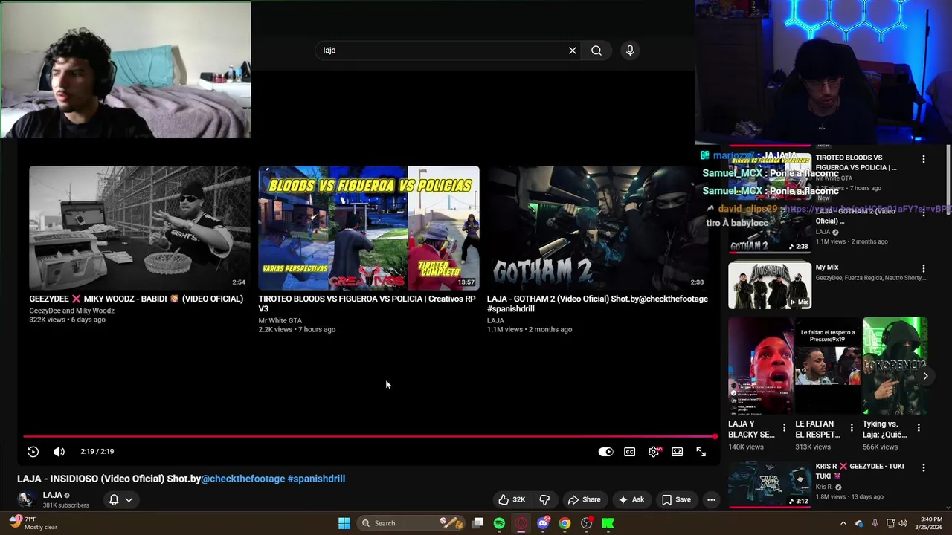This screenshot has height=535, width=952.
Task: Open the LAJA channel avatar
Action: pyautogui.click(x=26, y=499)
